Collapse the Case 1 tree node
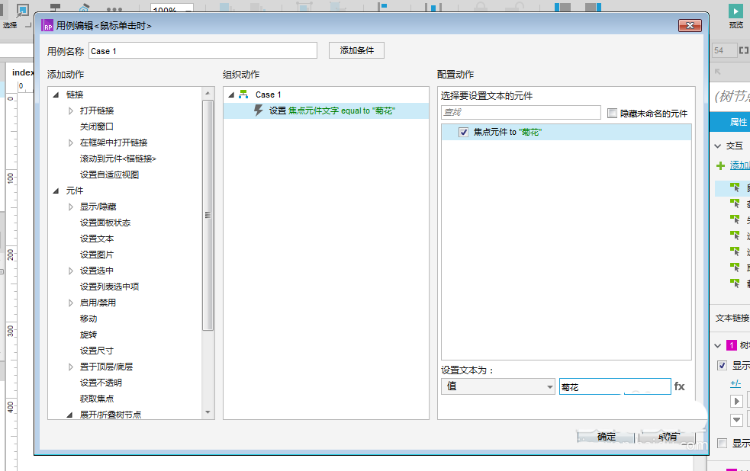 [x=231, y=95]
